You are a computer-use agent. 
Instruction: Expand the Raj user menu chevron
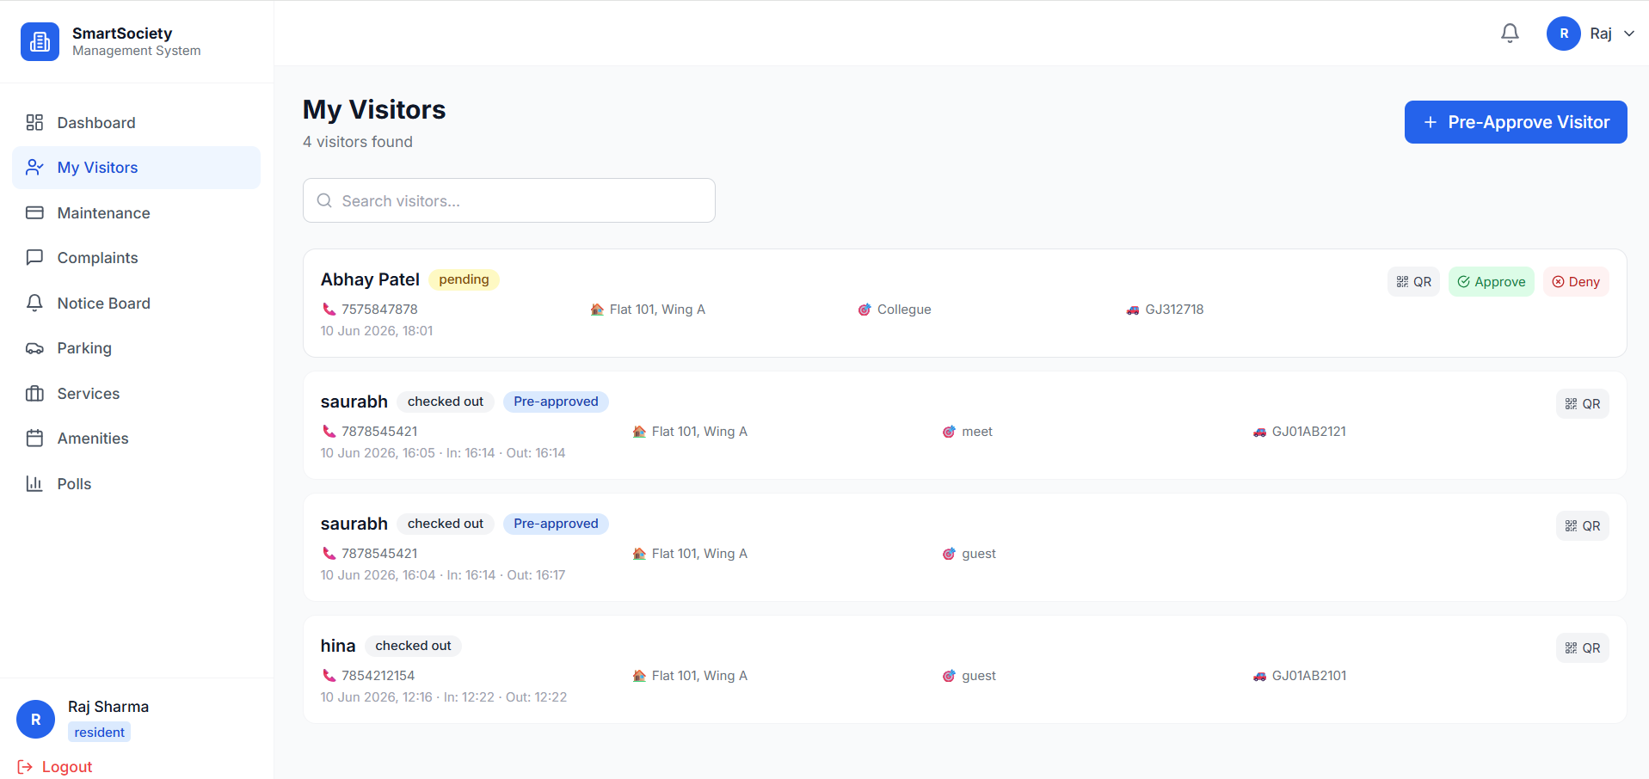1628,34
